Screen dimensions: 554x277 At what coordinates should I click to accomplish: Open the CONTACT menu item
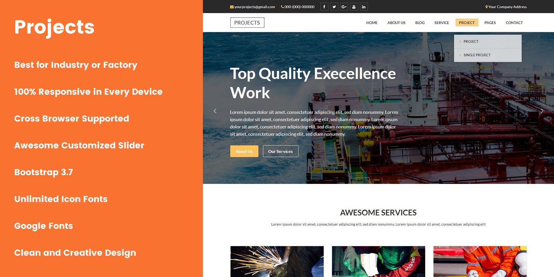pyautogui.click(x=514, y=23)
